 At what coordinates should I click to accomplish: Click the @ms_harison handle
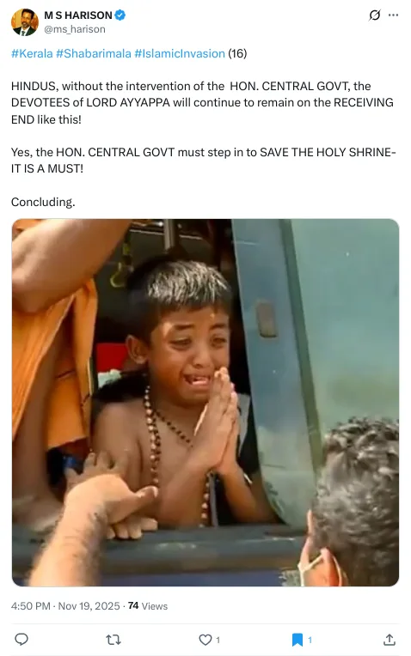[x=75, y=29]
